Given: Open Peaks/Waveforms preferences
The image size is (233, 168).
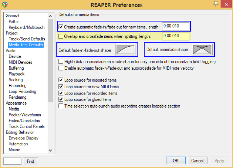Looking at the screenshot, I should coord(25,115).
